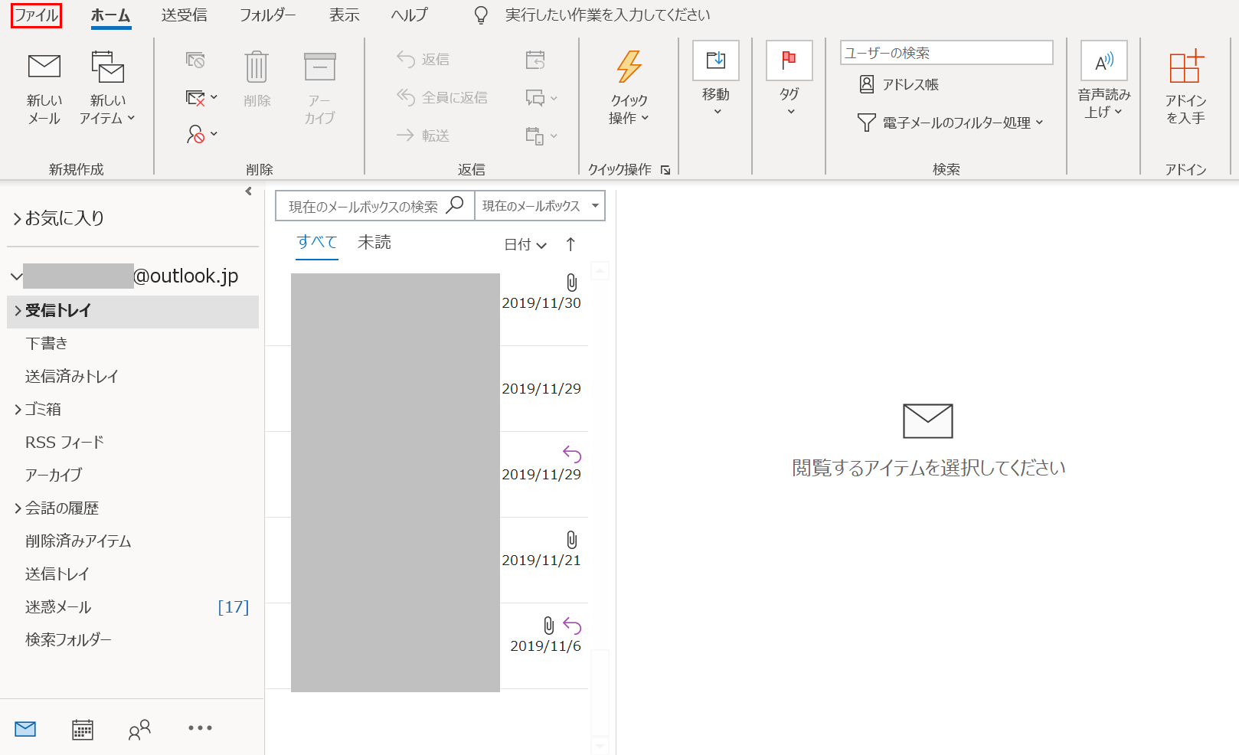Open the 現在のメールボックス scope dropdown
1239x755 pixels.
point(540,206)
